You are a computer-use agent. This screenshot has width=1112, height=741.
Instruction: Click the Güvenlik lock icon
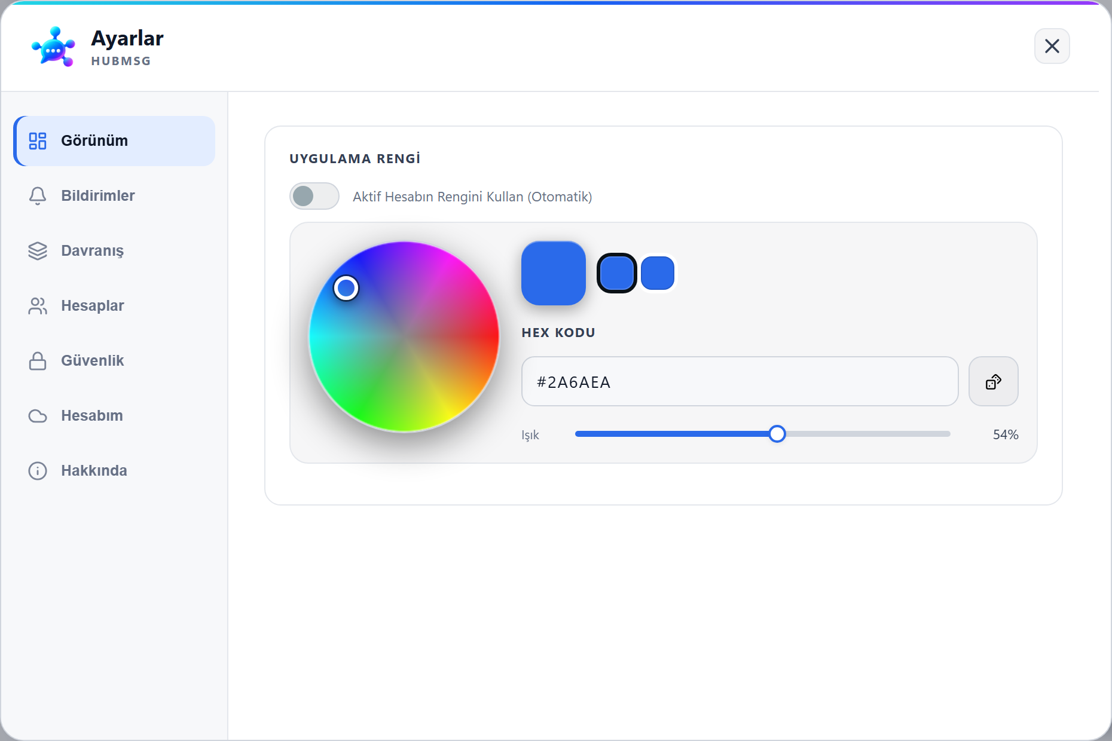click(x=38, y=361)
